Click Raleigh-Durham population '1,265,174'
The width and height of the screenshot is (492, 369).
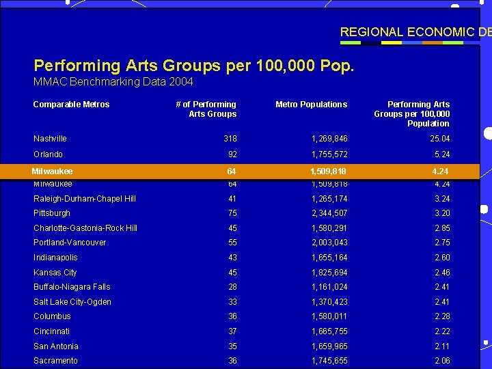[x=329, y=199]
